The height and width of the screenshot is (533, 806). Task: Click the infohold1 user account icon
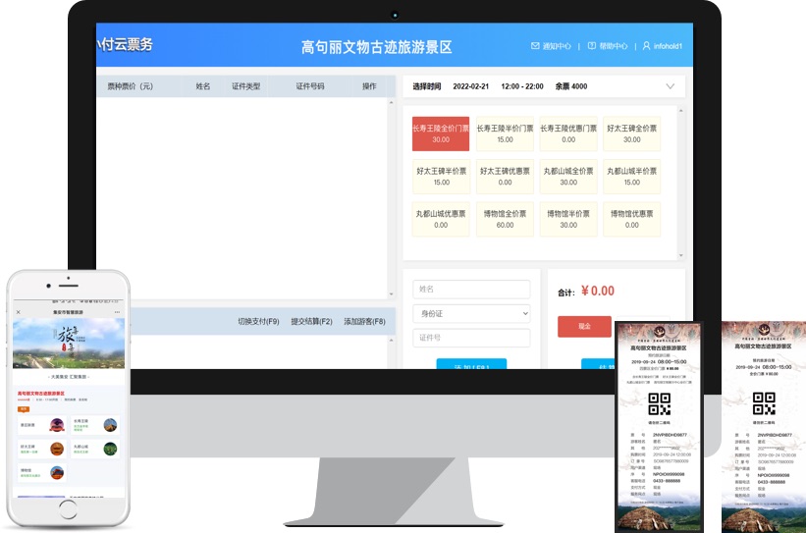pyautogui.click(x=646, y=46)
